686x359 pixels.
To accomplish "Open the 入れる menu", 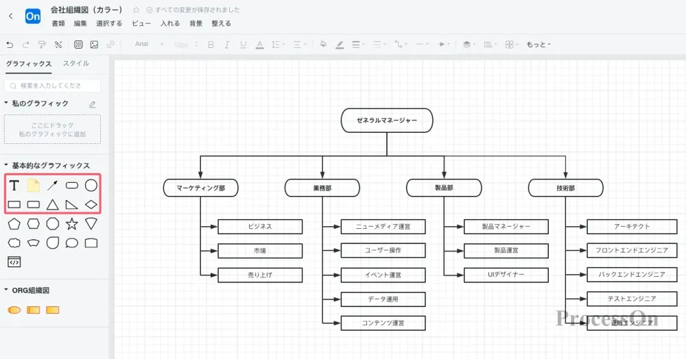I will (x=170, y=23).
